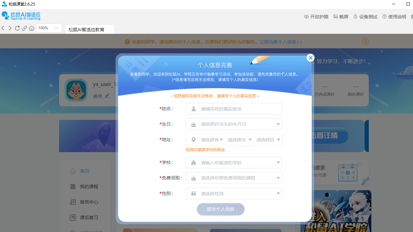
Task: Open the 使用说明 help icon
Action: point(384,16)
